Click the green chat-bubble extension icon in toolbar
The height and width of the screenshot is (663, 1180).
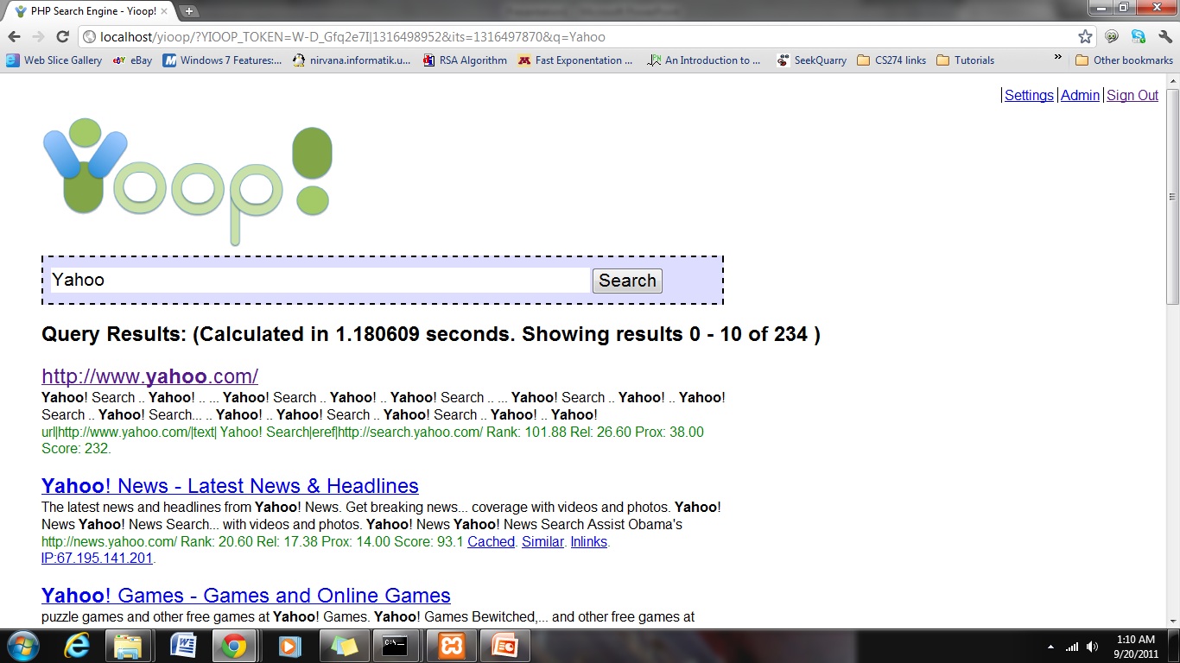tap(1112, 36)
